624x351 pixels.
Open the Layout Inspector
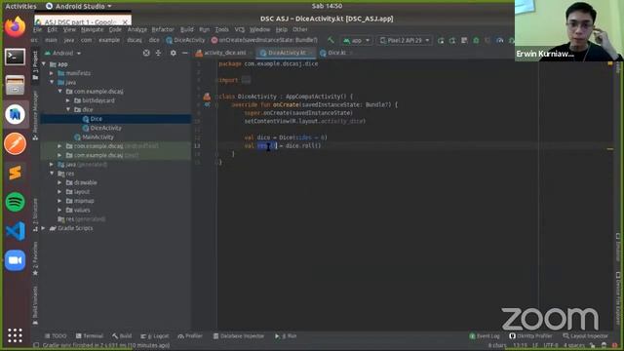tap(586, 336)
